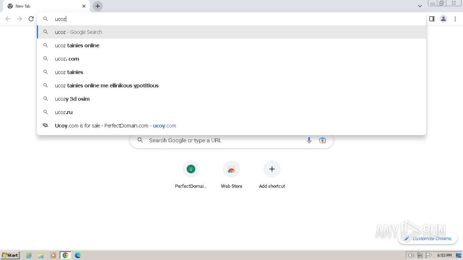Choose suggestion 'ucoz tainies online'
The width and height of the screenshot is (463, 260).
(x=231, y=45)
